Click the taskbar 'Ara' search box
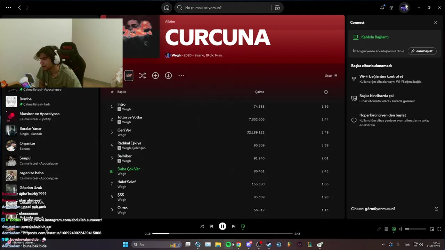This screenshot has height=250, width=445. point(156,244)
